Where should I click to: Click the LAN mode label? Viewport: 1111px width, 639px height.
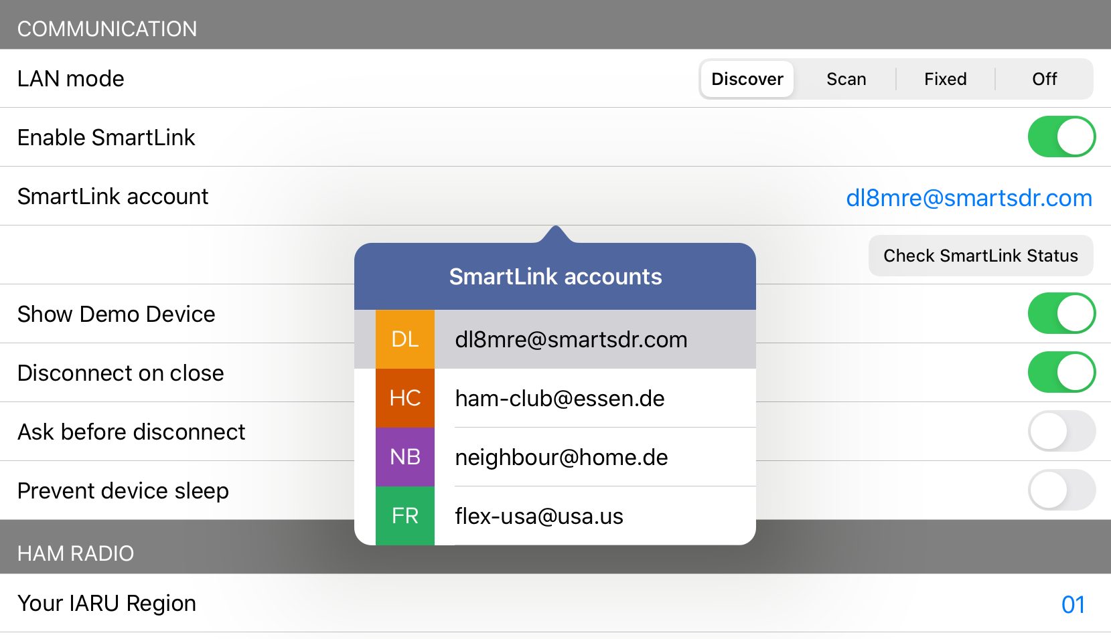tap(71, 78)
